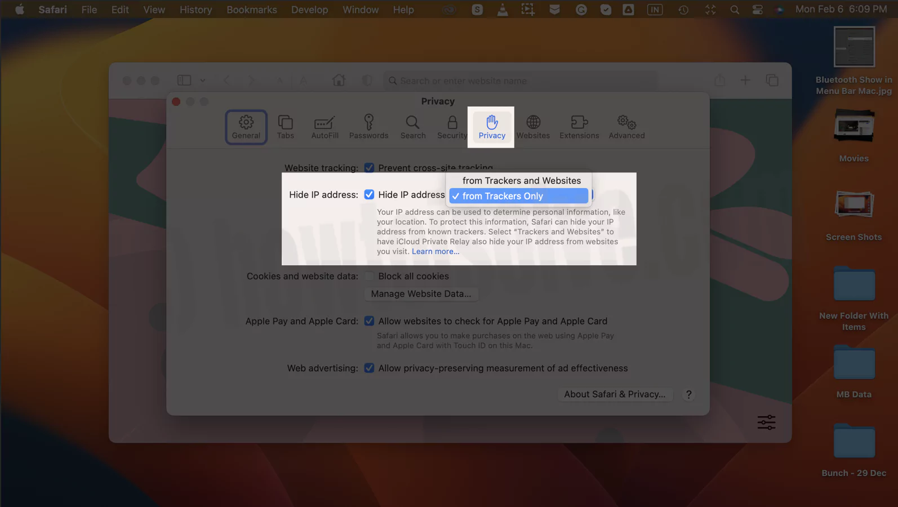Toggle the Hide IP address checkbox

[369, 194]
